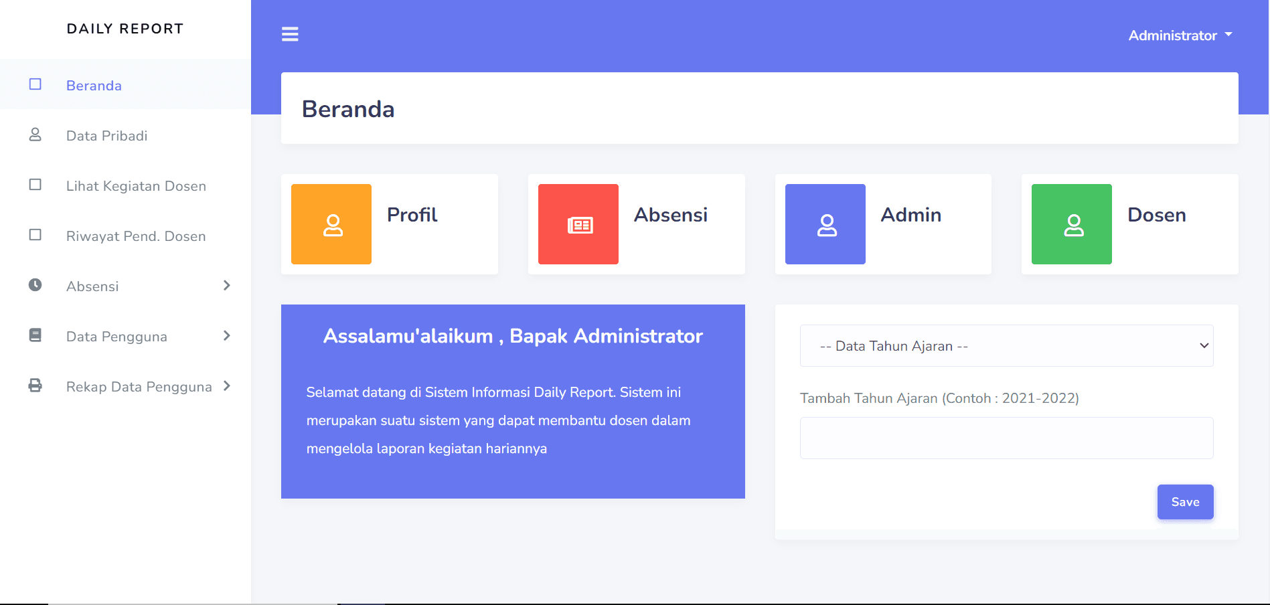Expand the Data Pengguna chevron arrow
This screenshot has width=1270, height=605.
(227, 336)
